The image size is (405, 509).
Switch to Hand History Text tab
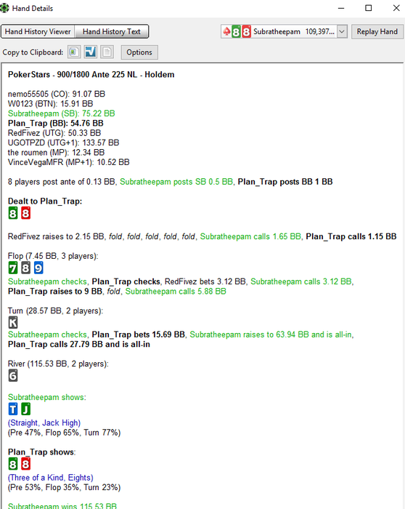point(112,31)
